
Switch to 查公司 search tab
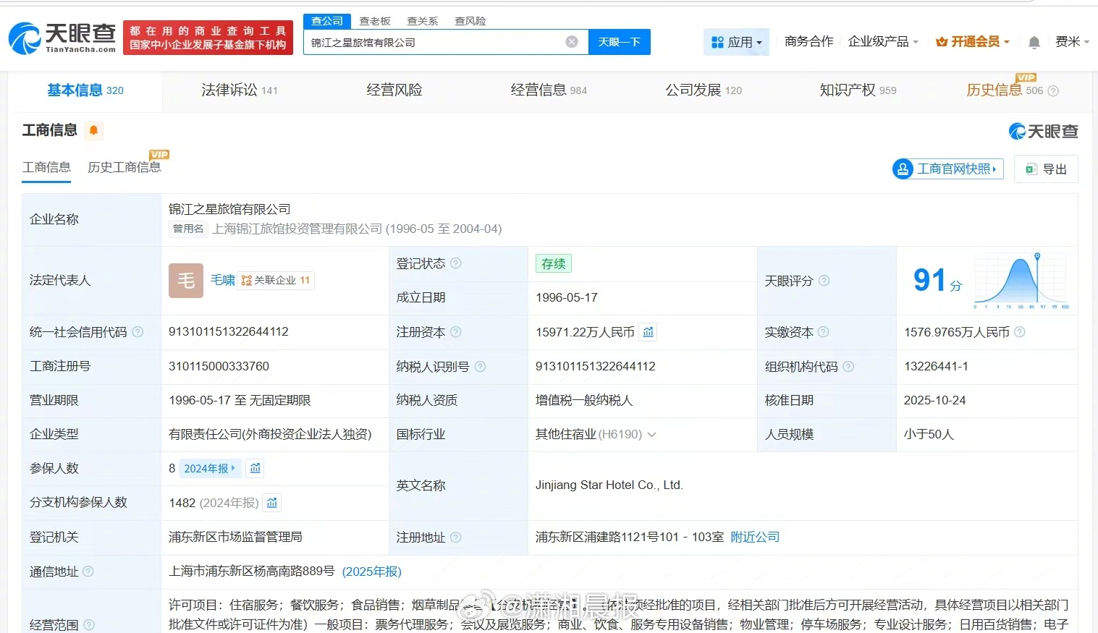coord(327,21)
